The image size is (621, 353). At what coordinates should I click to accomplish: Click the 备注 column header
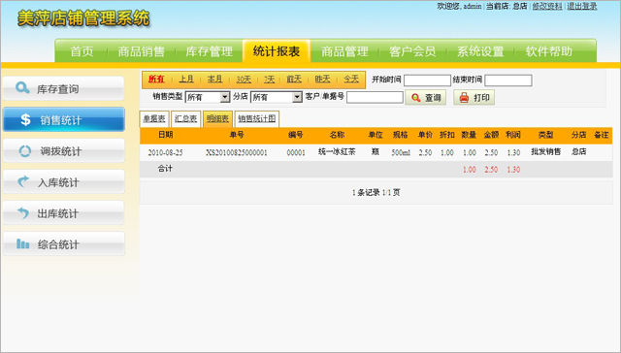(602, 135)
